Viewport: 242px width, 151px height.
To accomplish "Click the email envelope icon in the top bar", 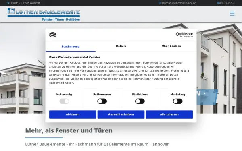I will pyautogui.click(x=160, y=3).
